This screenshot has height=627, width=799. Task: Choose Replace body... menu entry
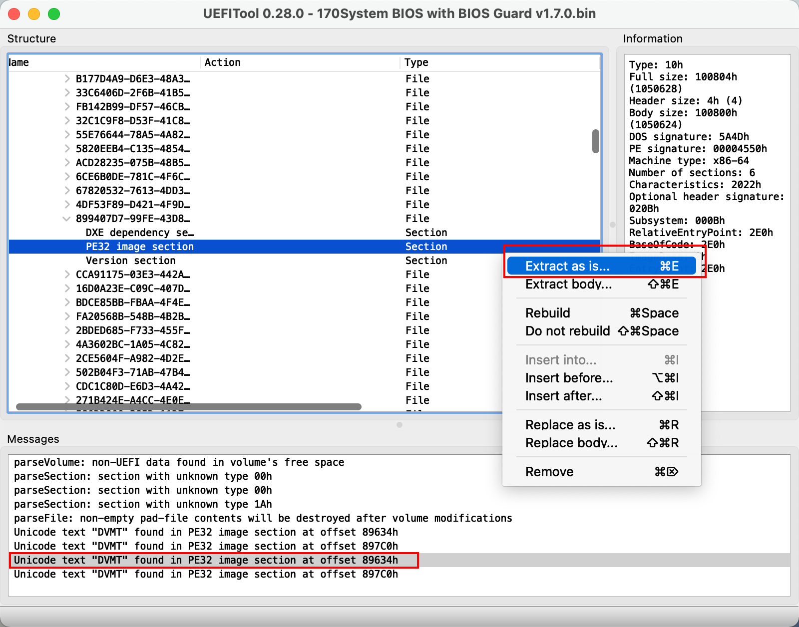point(602,443)
